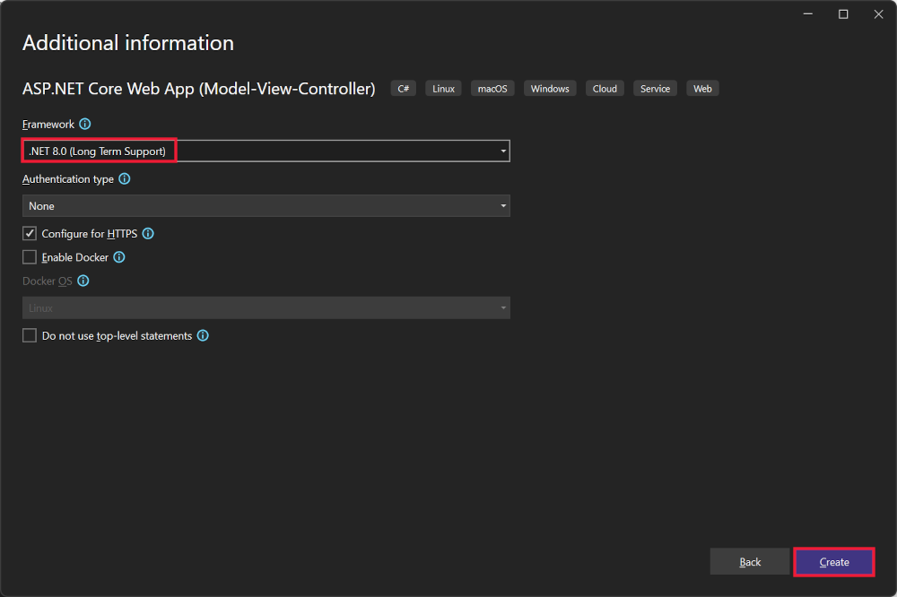Expand the Docker OS dropdown
This screenshot has height=597, width=897.
coord(502,307)
